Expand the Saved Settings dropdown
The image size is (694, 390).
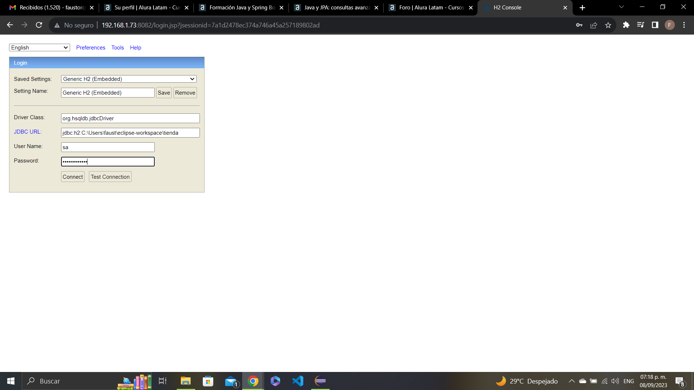[129, 79]
